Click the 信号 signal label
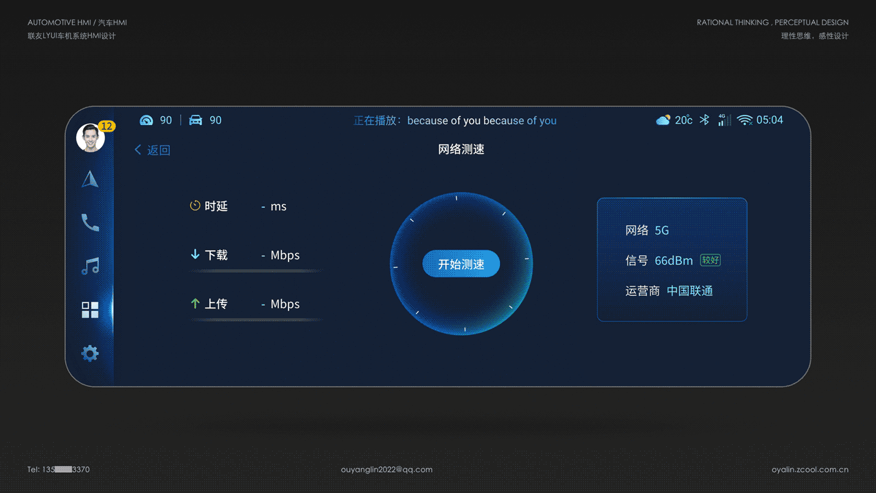This screenshot has width=876, height=493. pyautogui.click(x=637, y=261)
